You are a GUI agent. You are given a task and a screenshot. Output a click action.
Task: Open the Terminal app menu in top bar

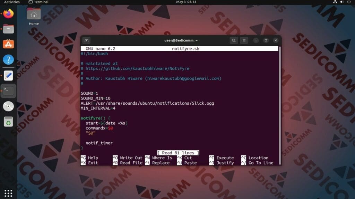(x=38, y=2)
